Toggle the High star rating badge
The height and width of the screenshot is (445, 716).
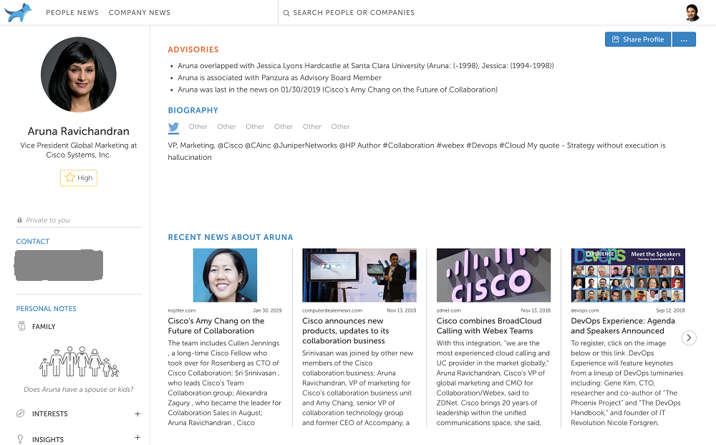79,178
